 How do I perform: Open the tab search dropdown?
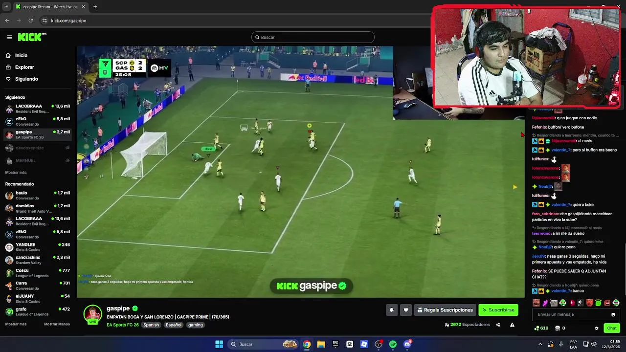[6, 7]
